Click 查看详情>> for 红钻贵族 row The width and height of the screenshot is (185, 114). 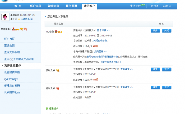pyautogui.click(x=127, y=87)
